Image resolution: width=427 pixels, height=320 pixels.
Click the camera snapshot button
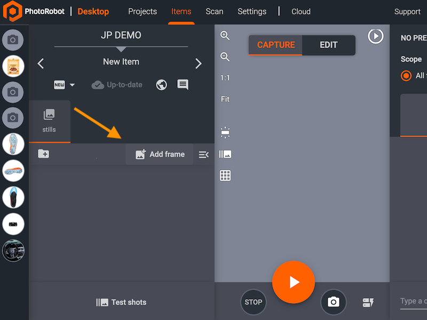point(334,302)
